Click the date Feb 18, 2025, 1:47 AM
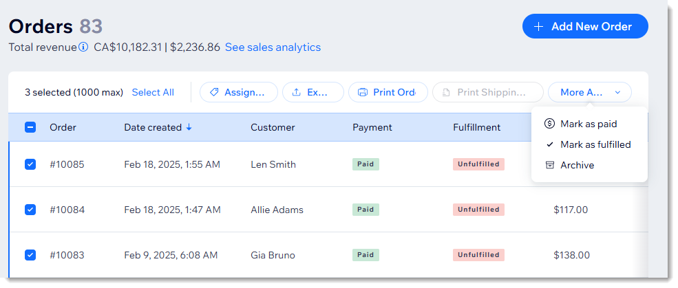 coord(173,210)
